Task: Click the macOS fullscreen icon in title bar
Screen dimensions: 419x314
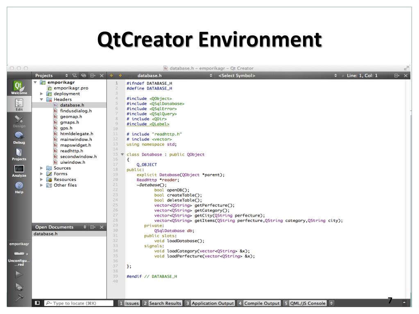Action: 406,68
